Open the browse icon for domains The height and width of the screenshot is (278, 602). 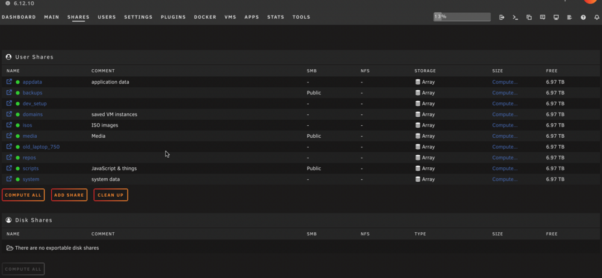tap(9, 114)
